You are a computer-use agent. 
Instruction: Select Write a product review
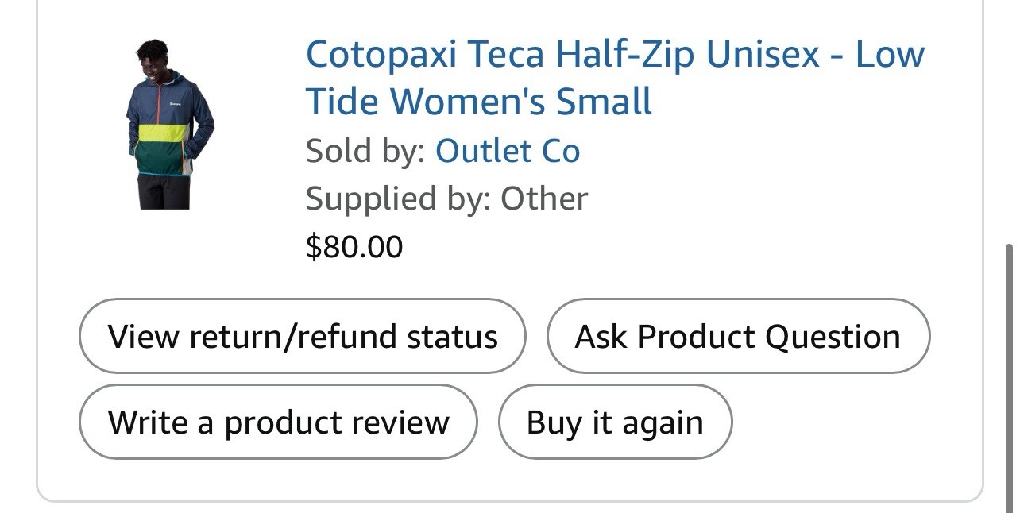pyautogui.click(x=278, y=422)
